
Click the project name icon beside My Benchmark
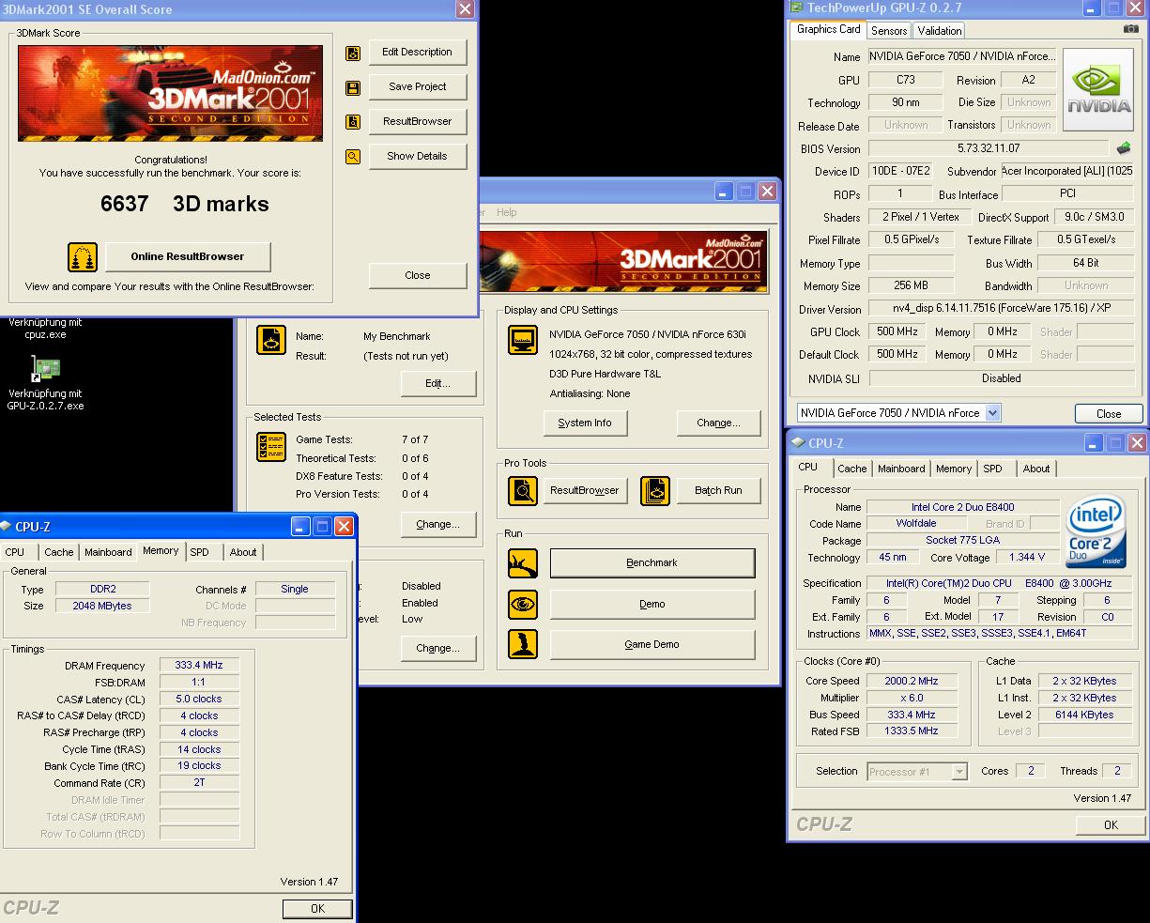pyautogui.click(x=271, y=340)
